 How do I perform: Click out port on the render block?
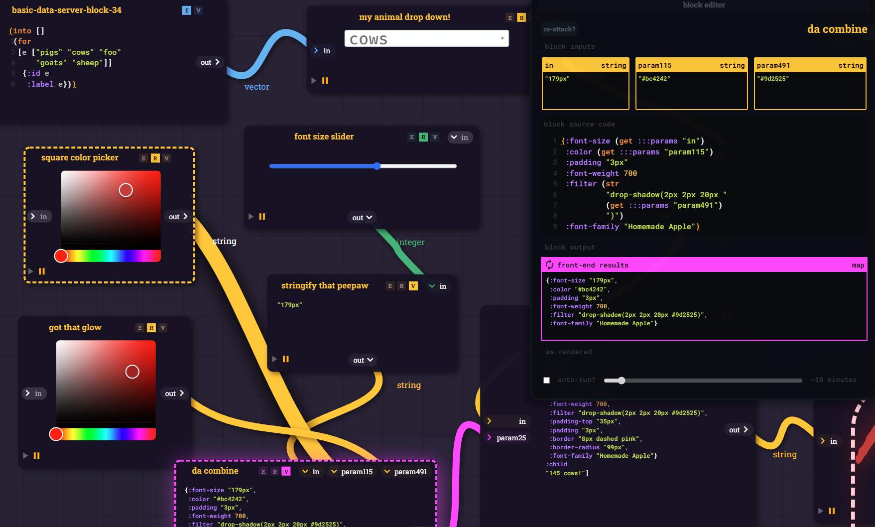click(739, 430)
